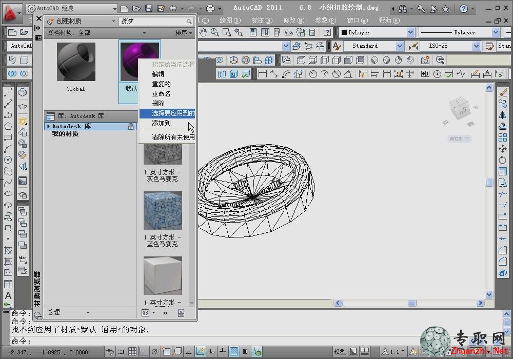Choose 编辑 in the context menu
Screen dimensions: 513x359
pos(158,74)
